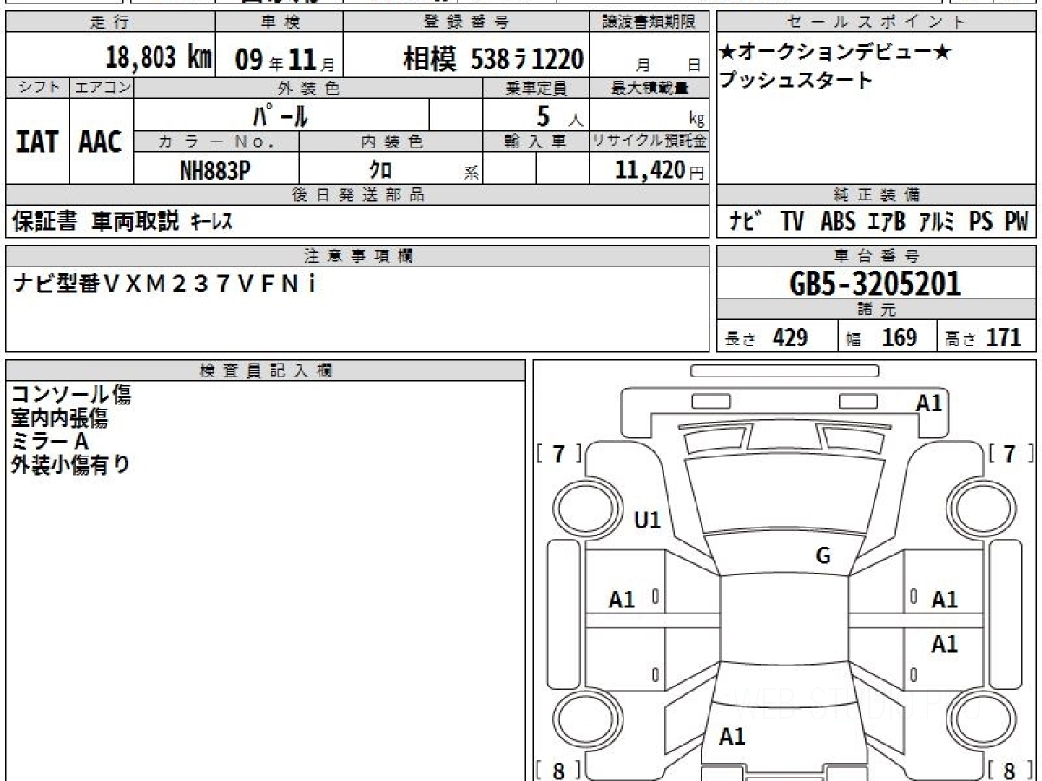Click the ABS equipment label
The width and height of the screenshot is (1042, 781).
[837, 222]
